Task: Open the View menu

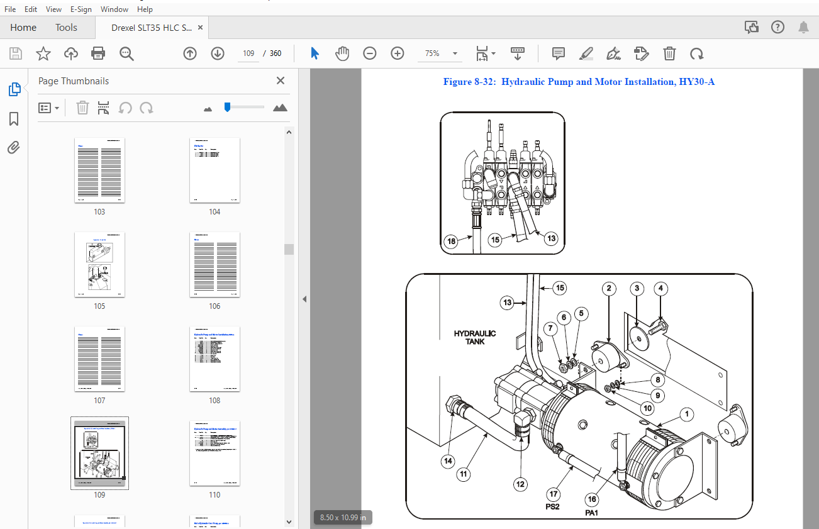Action: coord(54,9)
